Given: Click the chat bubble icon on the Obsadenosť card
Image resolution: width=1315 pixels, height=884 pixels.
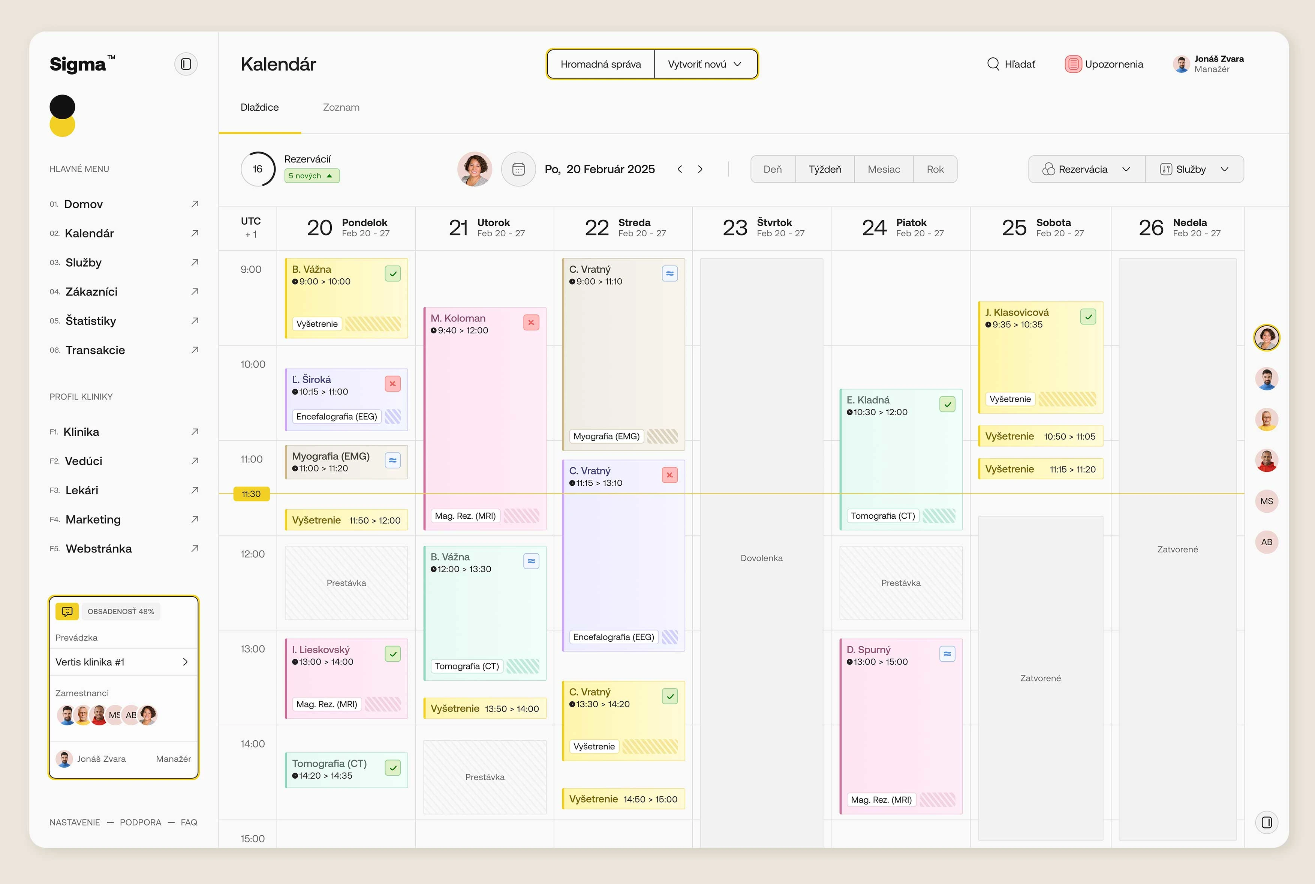Looking at the screenshot, I should coord(67,611).
